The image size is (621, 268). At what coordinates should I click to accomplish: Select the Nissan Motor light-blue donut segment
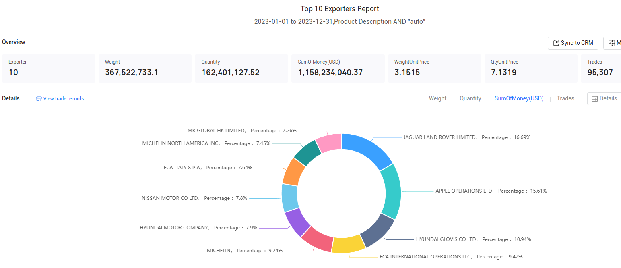[290, 198]
